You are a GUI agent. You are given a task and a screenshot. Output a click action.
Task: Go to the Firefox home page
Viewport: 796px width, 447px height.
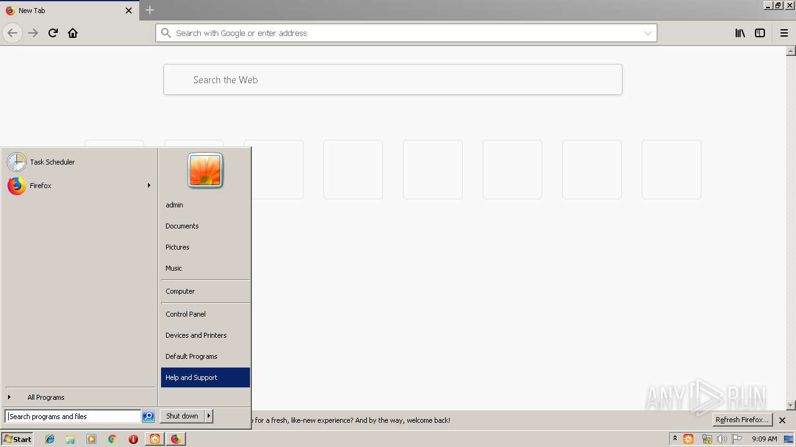(x=73, y=33)
